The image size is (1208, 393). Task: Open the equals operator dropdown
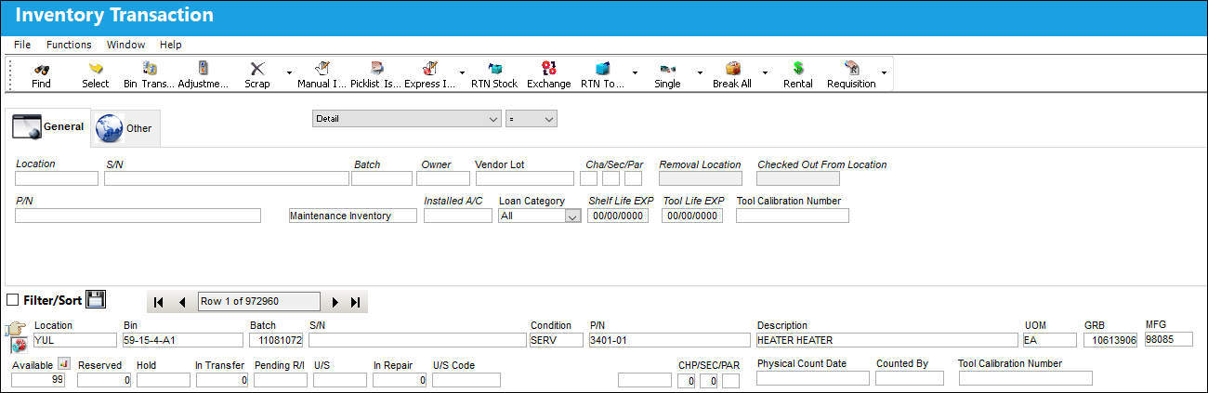(x=531, y=119)
